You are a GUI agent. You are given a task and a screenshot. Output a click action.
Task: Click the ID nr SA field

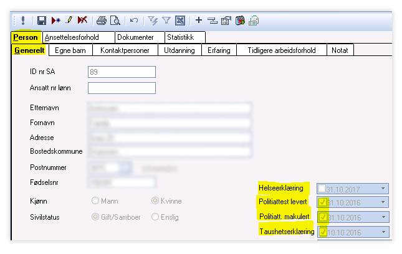(x=122, y=72)
